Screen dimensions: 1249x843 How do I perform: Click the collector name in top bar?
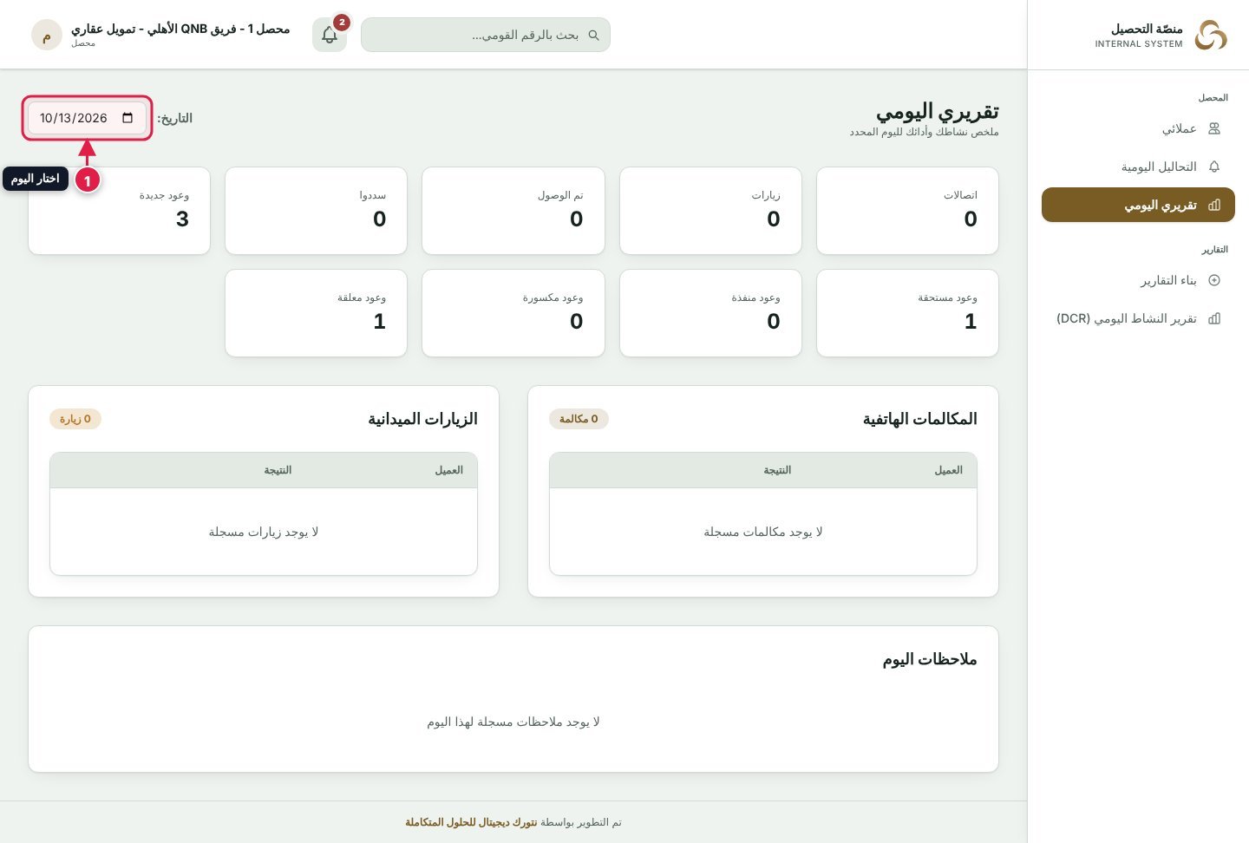coord(180,29)
